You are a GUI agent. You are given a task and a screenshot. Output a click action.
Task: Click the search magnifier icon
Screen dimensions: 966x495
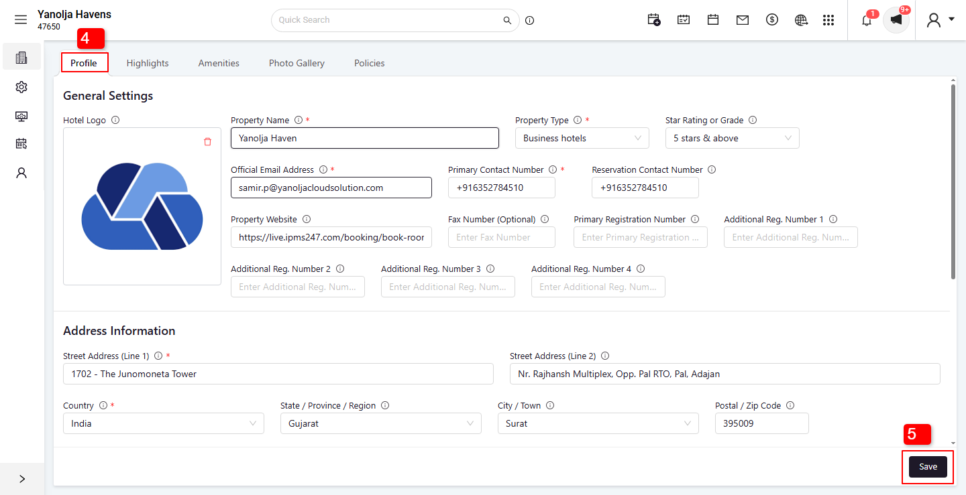point(508,20)
